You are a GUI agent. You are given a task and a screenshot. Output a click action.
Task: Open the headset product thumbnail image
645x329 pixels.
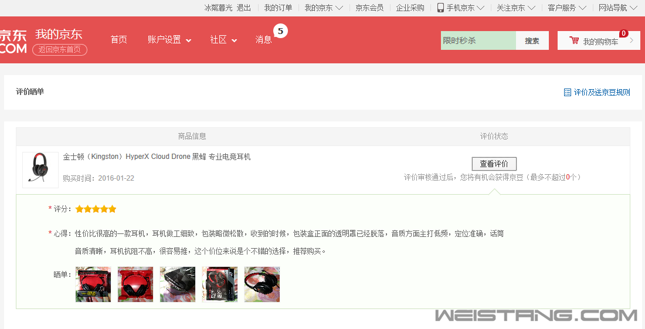(40, 170)
